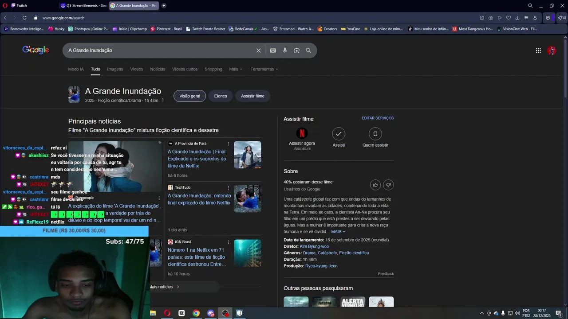This screenshot has height=319, width=568.
Task: Click the Google logo
Action: pyautogui.click(x=36, y=50)
